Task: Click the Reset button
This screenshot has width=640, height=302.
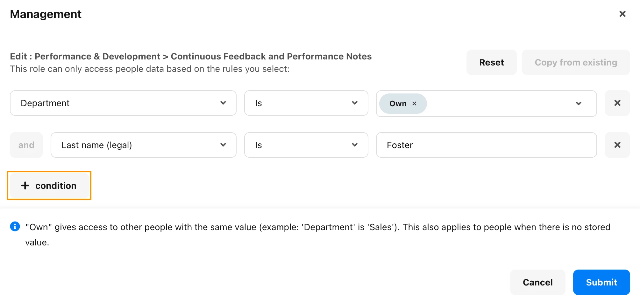Action: tap(491, 62)
